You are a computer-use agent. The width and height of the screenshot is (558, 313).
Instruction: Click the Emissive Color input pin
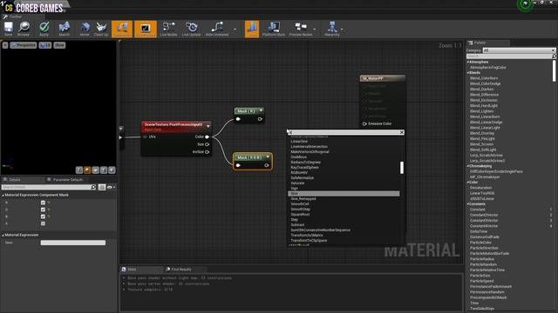[x=364, y=123]
